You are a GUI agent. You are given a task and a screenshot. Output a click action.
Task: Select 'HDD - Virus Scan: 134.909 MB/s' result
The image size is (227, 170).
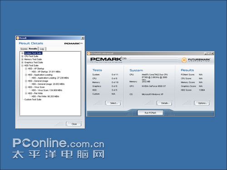[47, 90]
